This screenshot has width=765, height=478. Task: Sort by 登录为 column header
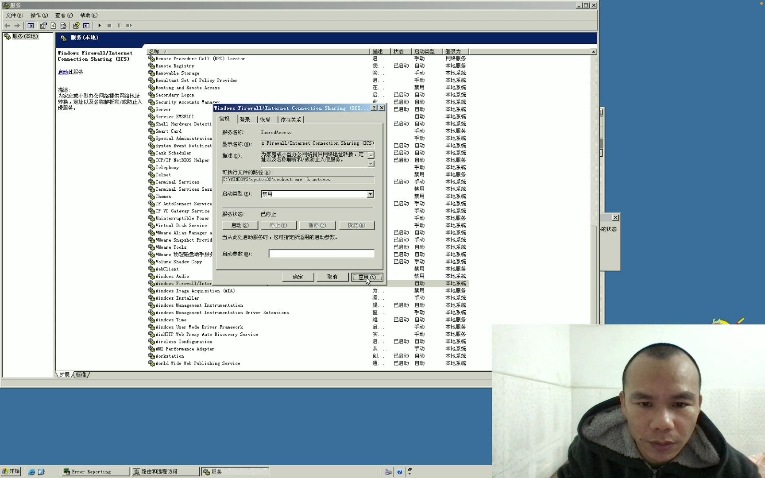[456, 52]
